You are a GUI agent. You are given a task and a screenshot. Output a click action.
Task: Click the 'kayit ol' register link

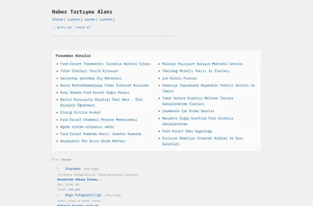pos(83,27)
